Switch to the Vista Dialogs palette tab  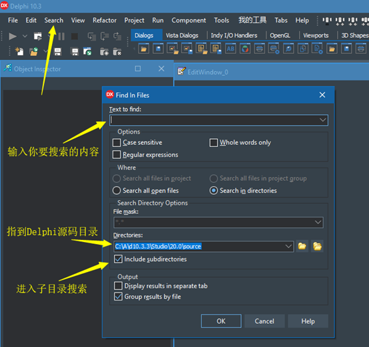[x=182, y=35]
